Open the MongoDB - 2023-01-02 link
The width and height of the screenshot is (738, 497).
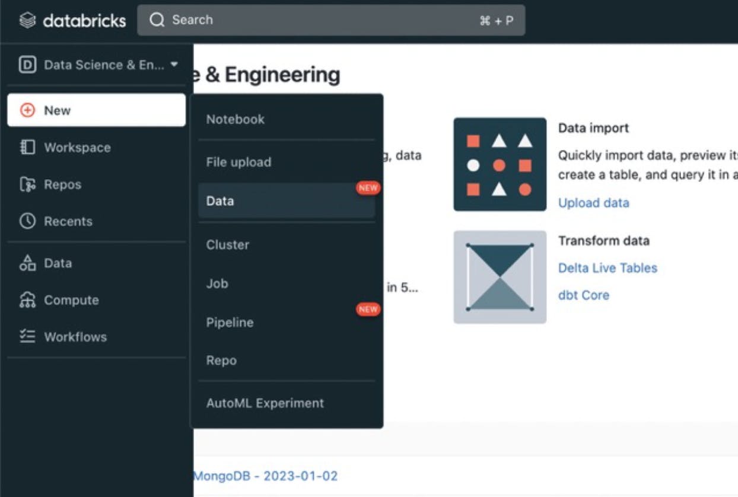(x=267, y=476)
